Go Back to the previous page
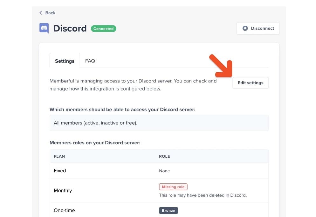 [47, 13]
